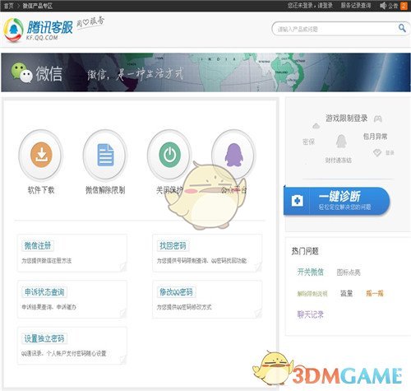
Task: Click the WeChat logo in banner
Action: pos(22,73)
